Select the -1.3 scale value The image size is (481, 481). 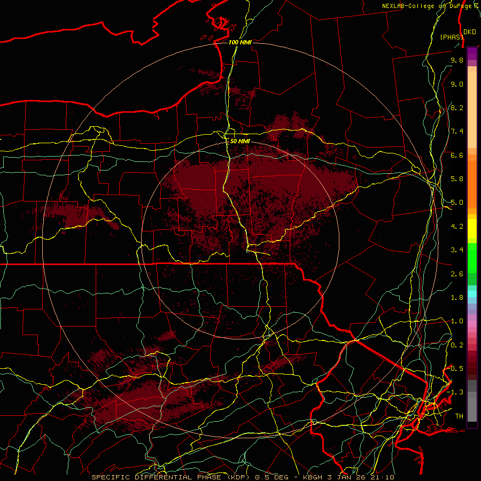pyautogui.click(x=455, y=392)
